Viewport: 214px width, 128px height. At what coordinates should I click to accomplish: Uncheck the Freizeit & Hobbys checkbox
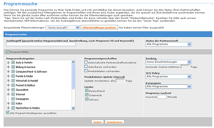(13, 85)
